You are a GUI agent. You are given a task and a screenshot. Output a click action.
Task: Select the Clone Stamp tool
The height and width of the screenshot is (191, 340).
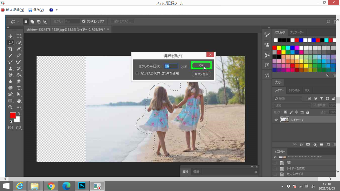click(x=10, y=68)
